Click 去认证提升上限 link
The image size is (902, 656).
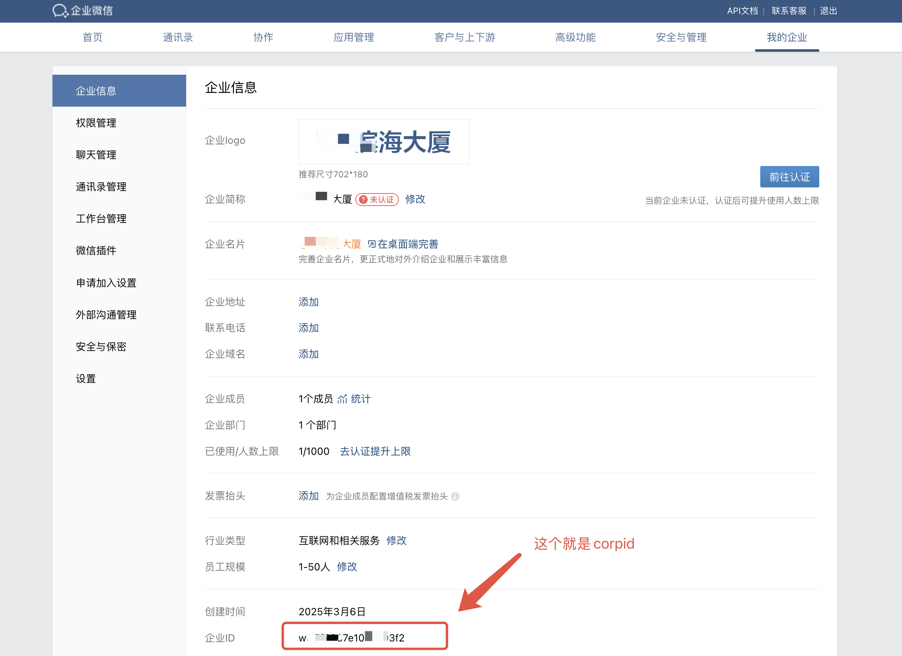pyautogui.click(x=375, y=451)
